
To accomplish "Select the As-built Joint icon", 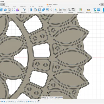I will pyautogui.click(x=64, y=10).
